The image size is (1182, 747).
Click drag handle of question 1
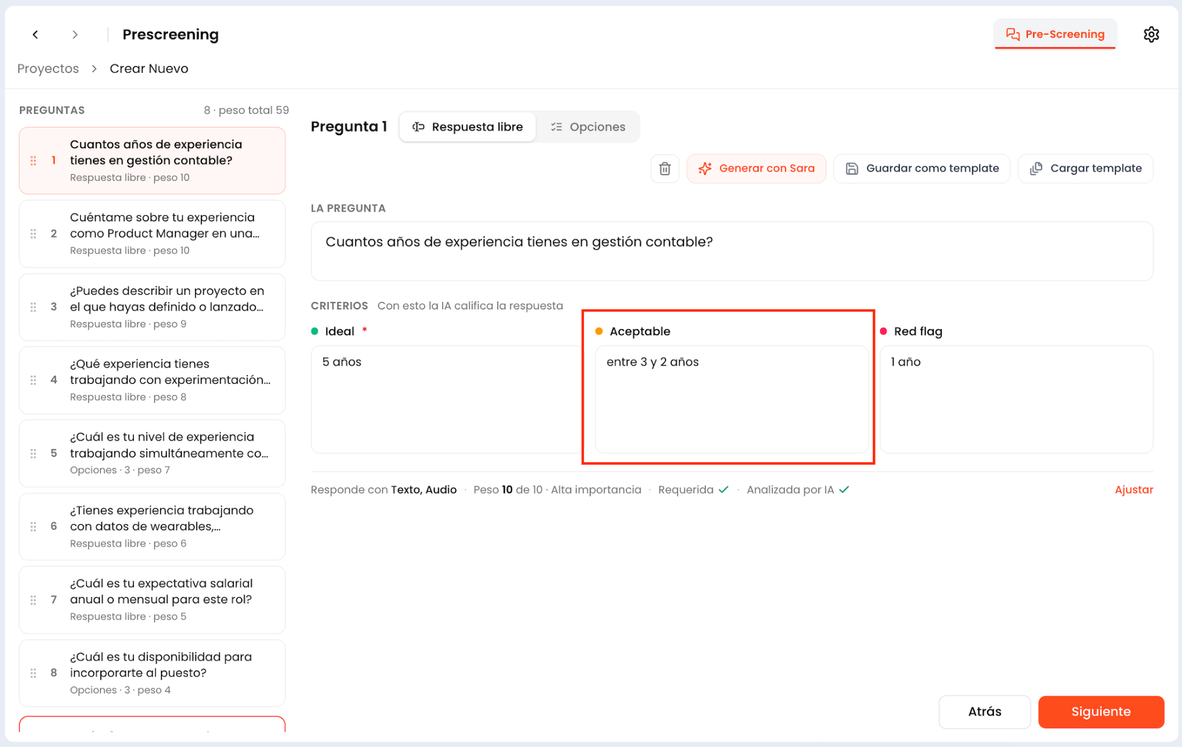pyautogui.click(x=33, y=160)
